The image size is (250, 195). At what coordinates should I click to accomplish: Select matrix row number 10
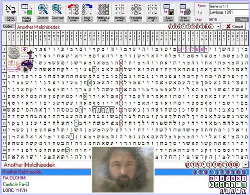(x=4, y=110)
